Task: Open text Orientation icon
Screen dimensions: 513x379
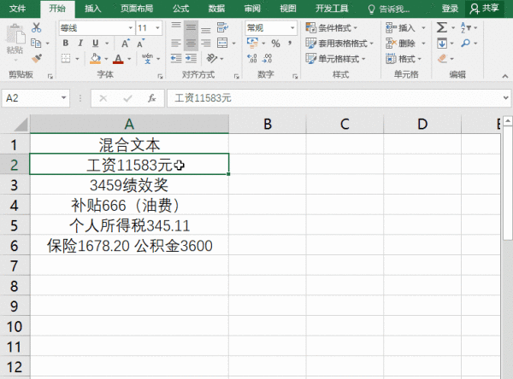Action: coord(212,59)
